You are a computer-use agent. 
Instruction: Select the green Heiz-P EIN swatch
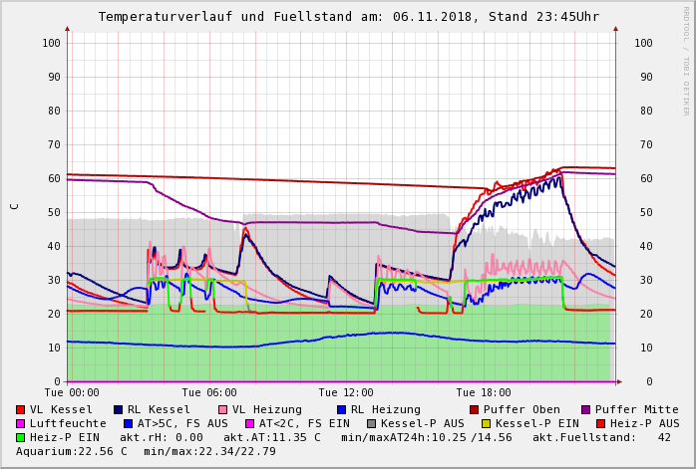coord(21,438)
